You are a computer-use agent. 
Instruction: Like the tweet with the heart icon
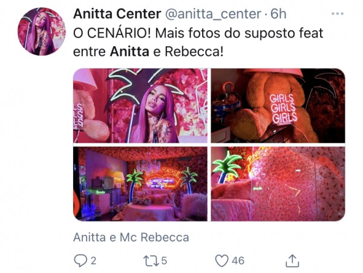[x=222, y=261]
